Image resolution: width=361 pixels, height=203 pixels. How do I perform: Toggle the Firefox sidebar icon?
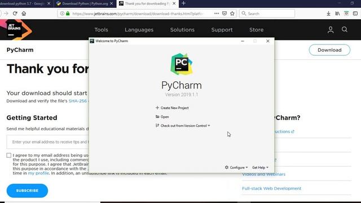tap(355, 14)
